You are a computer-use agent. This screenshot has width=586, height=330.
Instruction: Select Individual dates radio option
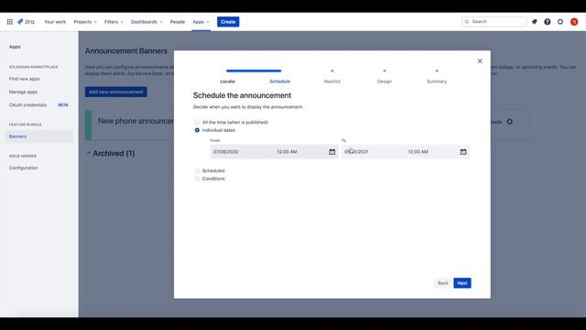pos(197,130)
